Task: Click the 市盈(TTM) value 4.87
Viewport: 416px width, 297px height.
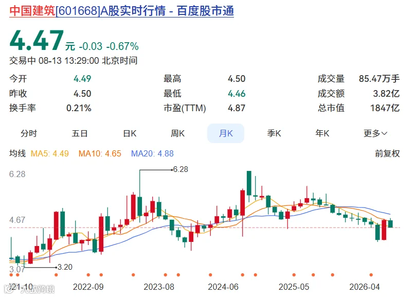Action: (x=237, y=108)
